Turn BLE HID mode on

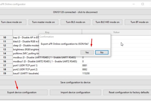(x=107, y=22)
